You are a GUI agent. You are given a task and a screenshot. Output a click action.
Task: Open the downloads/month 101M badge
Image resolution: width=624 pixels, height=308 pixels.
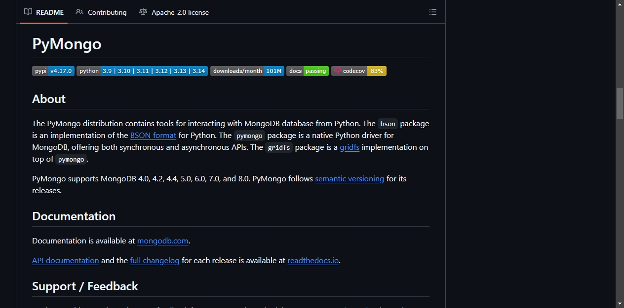247,71
